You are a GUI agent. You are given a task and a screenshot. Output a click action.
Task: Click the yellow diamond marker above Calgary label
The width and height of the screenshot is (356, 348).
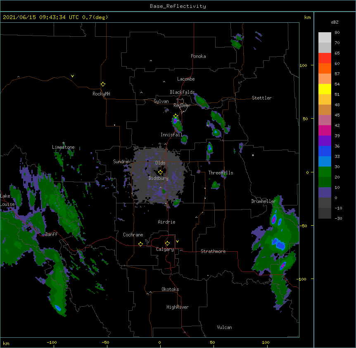pos(167,243)
